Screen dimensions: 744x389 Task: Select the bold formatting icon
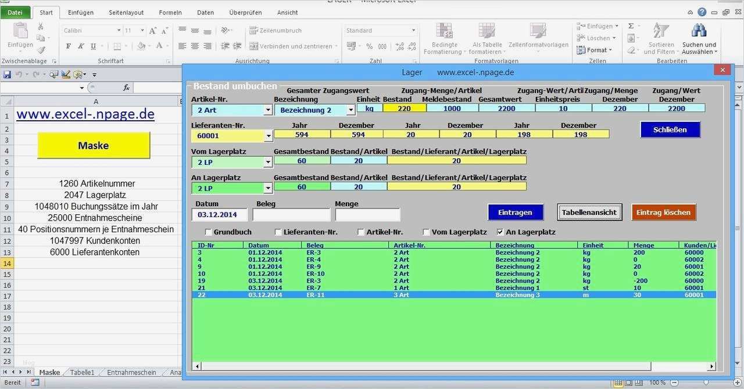tap(68, 46)
